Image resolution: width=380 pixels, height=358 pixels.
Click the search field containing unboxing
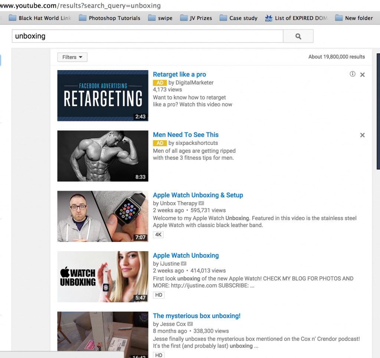[x=147, y=36]
